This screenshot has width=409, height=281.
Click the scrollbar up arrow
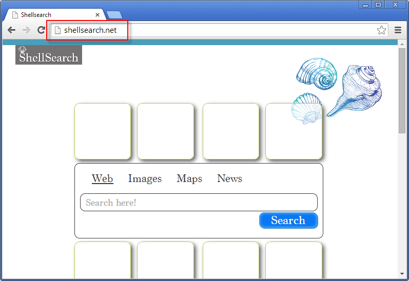(x=402, y=44)
